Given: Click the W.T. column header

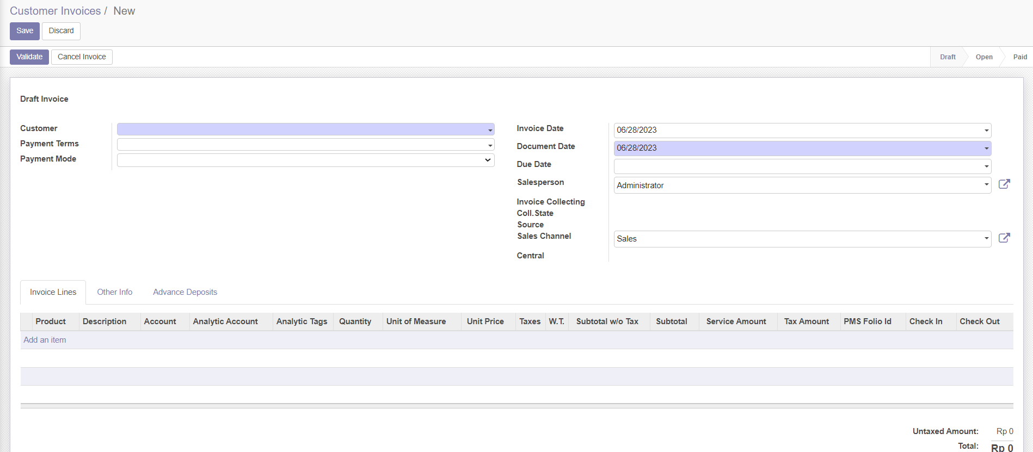Looking at the screenshot, I should 556,321.
